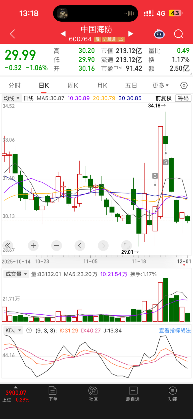
Task: Expand chart to full screen
Action: 126,245
